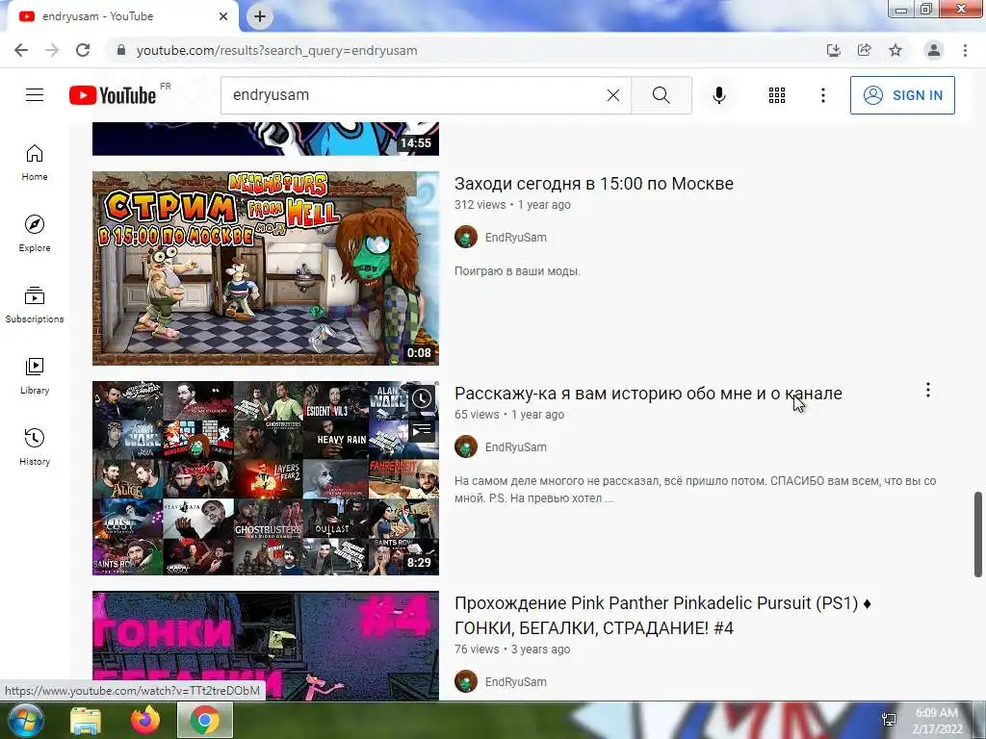Go forward in the browser
Screen dimensions: 986x739
point(52,50)
